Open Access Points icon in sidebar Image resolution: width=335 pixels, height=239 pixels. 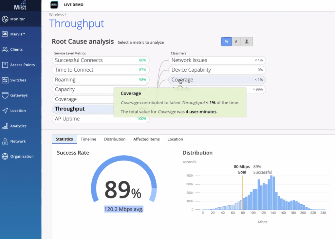(x=5, y=65)
